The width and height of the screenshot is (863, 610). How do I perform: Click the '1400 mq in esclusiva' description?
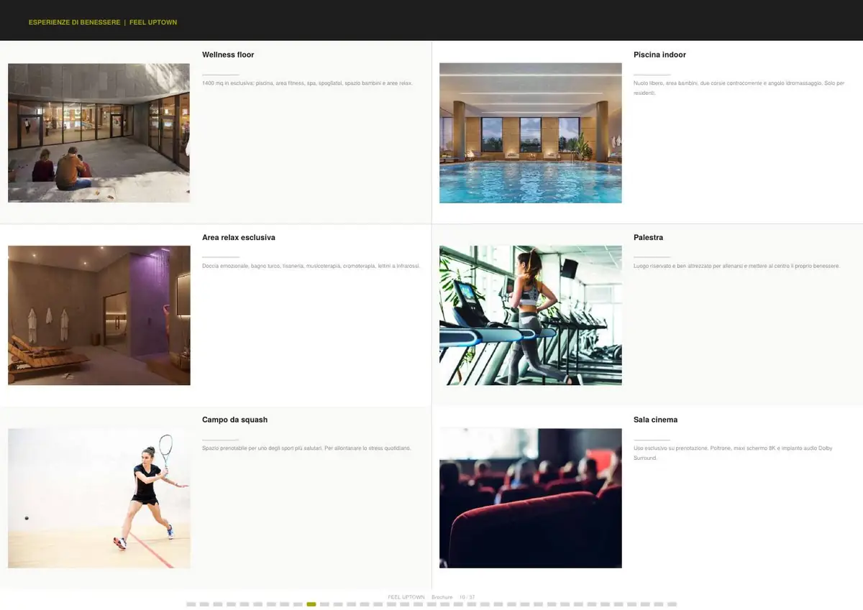tap(307, 83)
